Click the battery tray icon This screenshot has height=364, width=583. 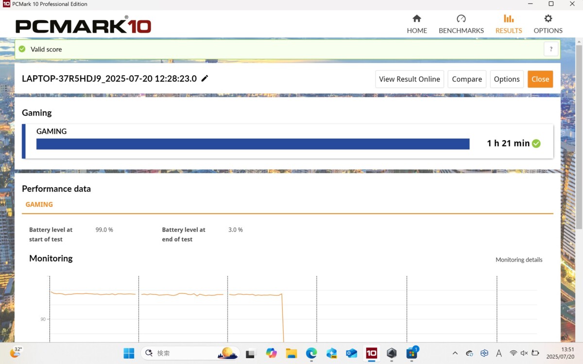click(x=535, y=353)
